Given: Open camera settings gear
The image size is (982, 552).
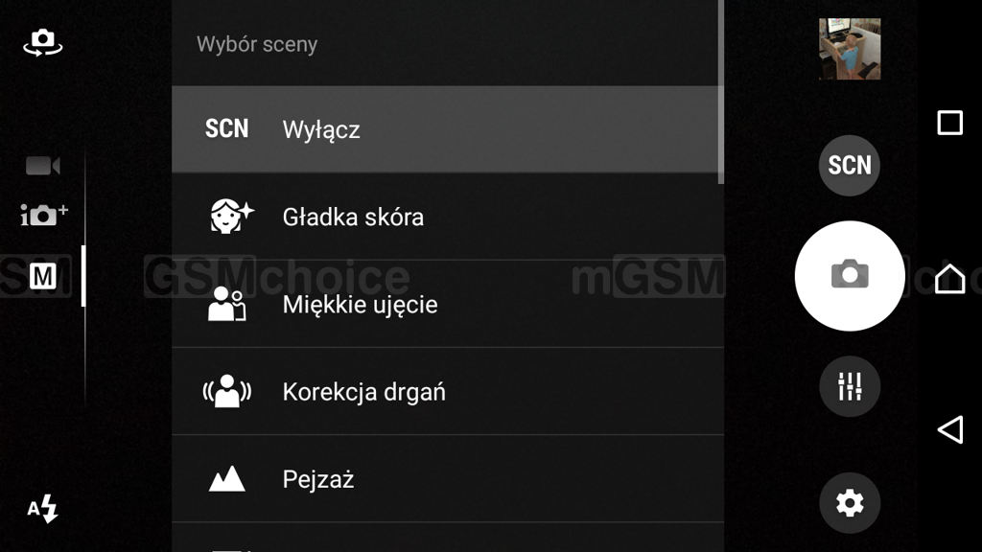Looking at the screenshot, I should [850, 502].
